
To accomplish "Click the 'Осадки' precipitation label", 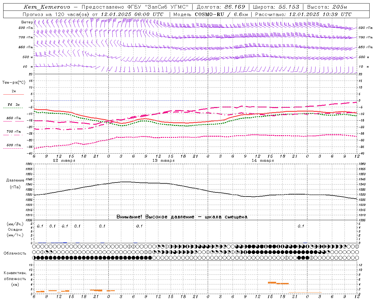I will pyautogui.click(x=15, y=230).
